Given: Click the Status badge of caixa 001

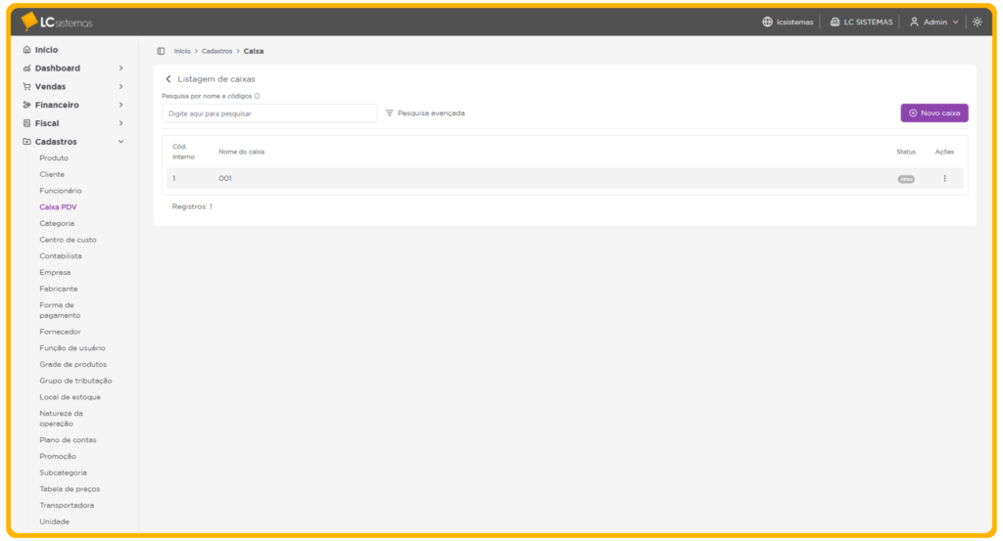Looking at the screenshot, I should (x=906, y=179).
